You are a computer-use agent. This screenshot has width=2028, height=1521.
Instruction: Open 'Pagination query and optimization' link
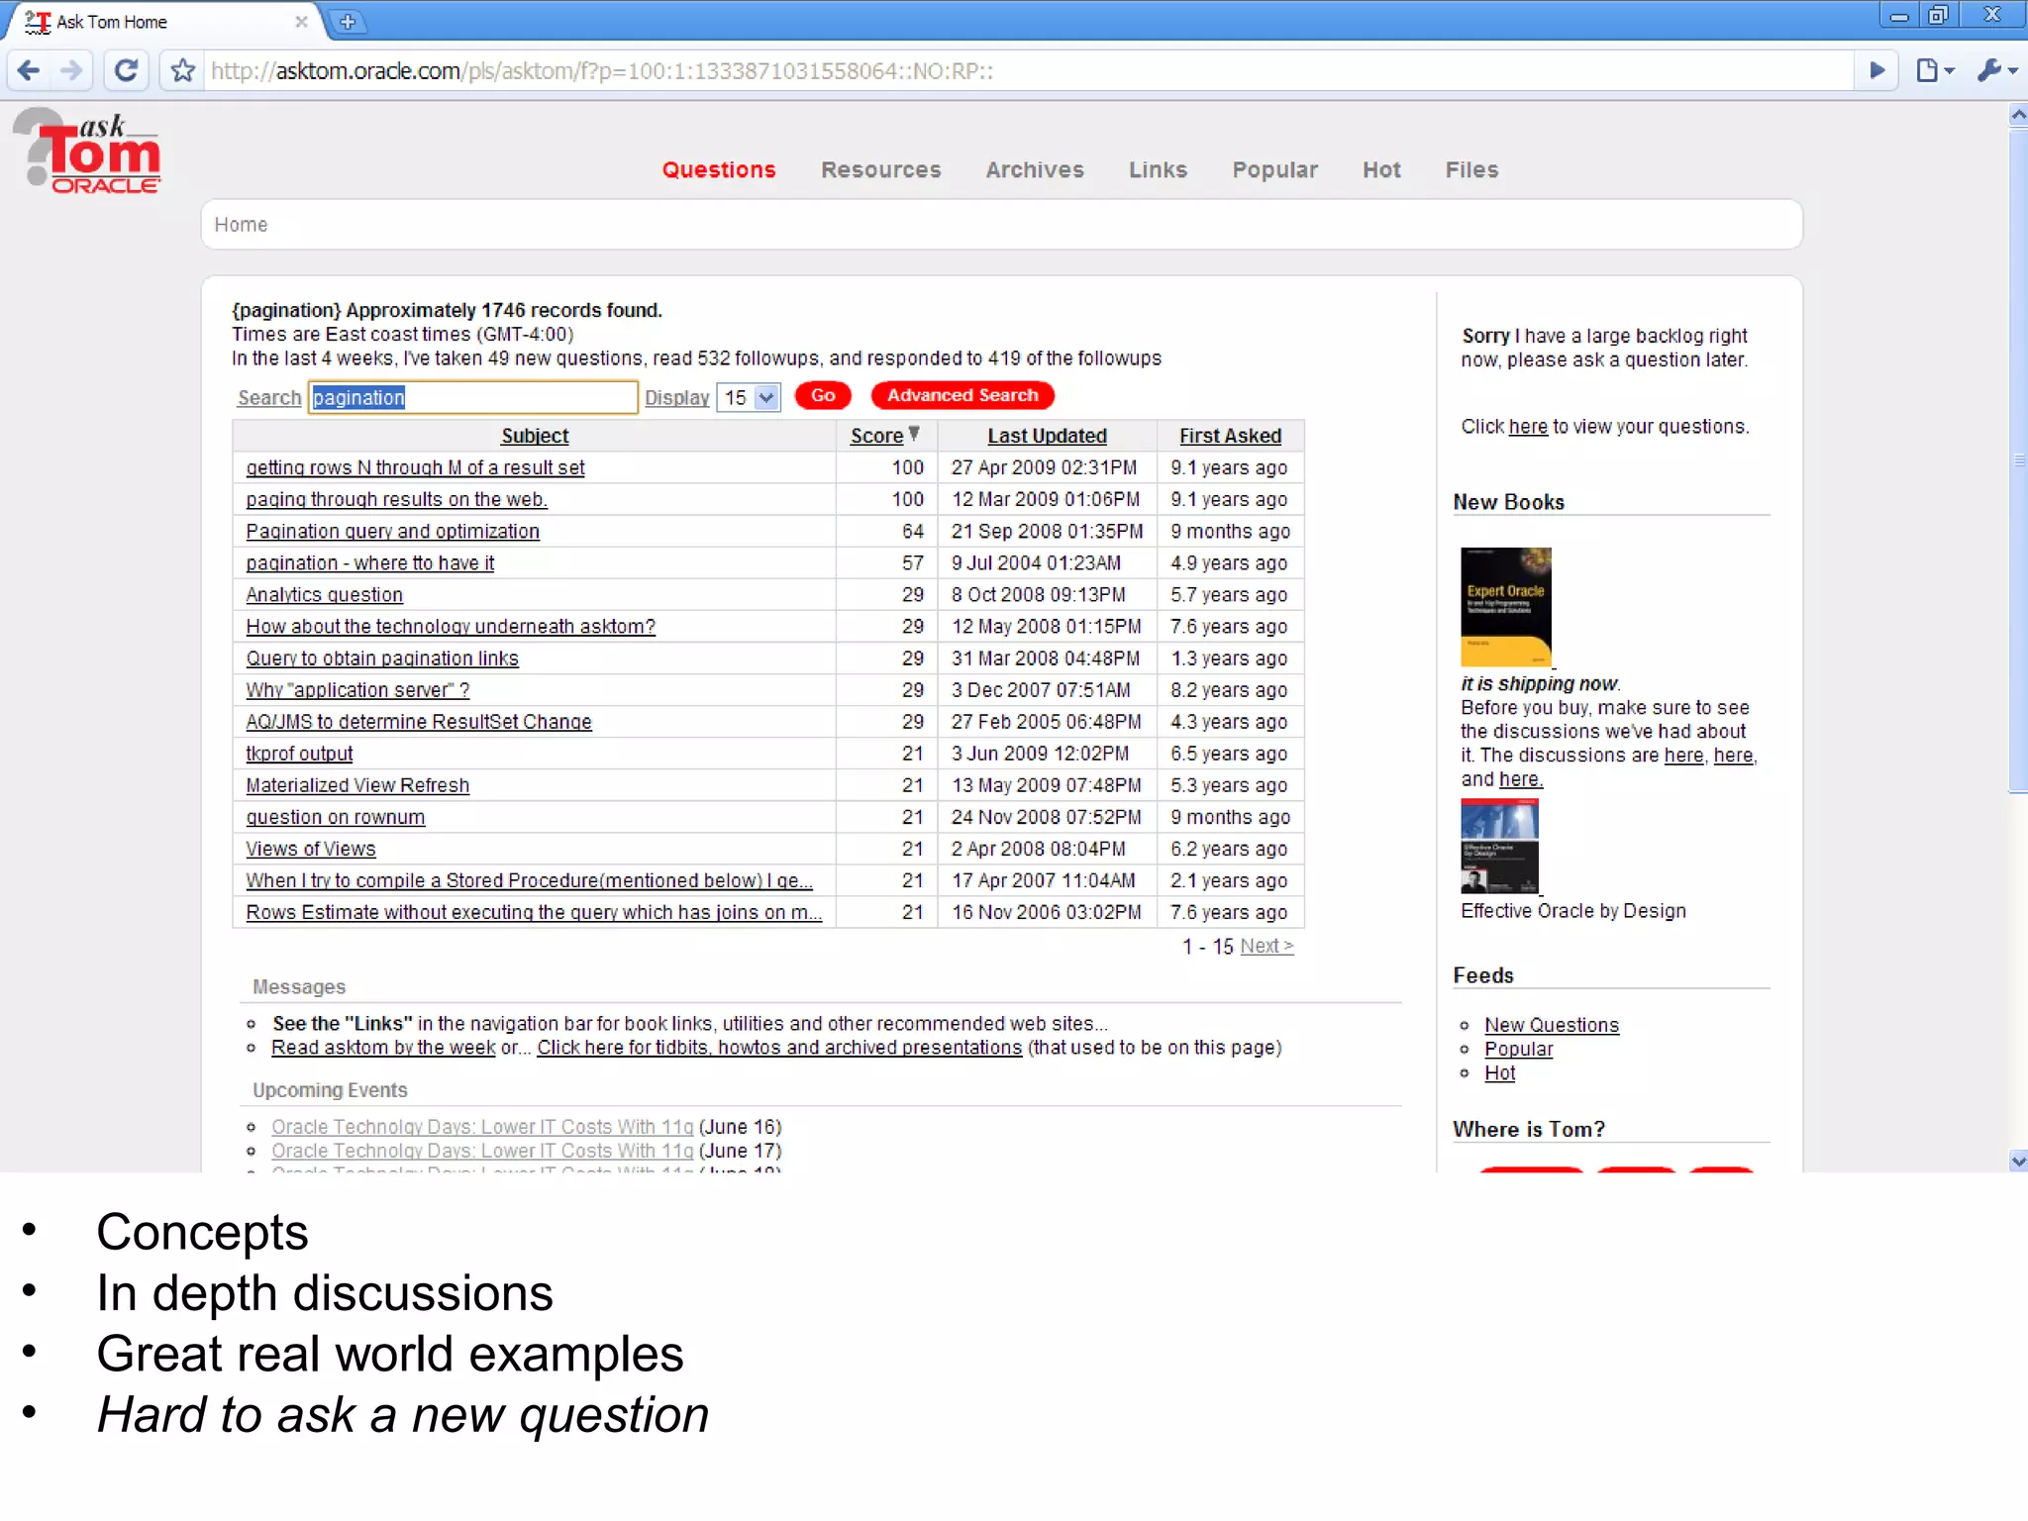pyautogui.click(x=392, y=532)
